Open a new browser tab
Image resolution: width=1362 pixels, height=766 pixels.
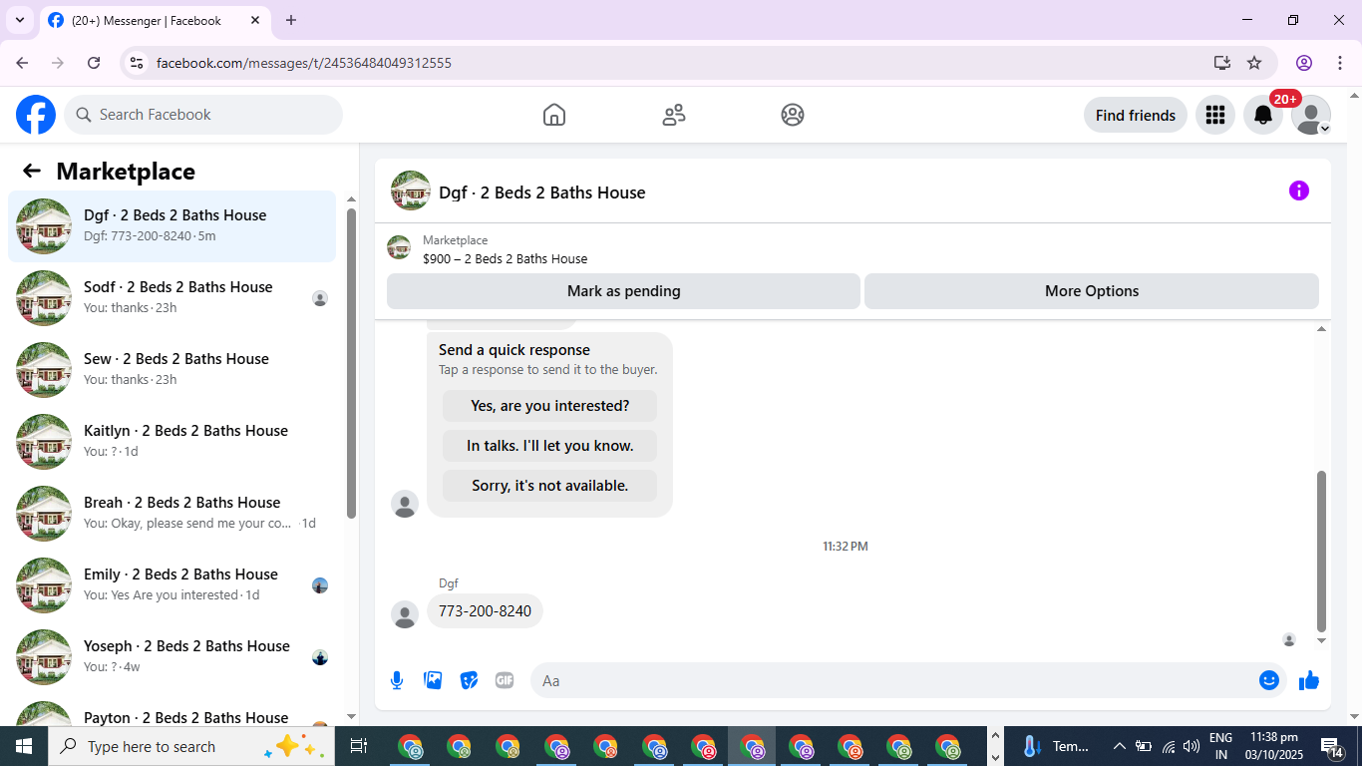291,20
